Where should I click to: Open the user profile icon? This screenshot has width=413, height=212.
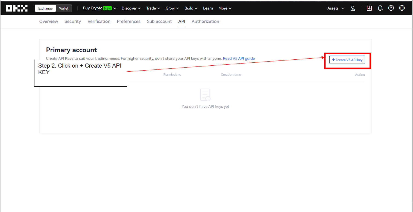tap(353, 8)
